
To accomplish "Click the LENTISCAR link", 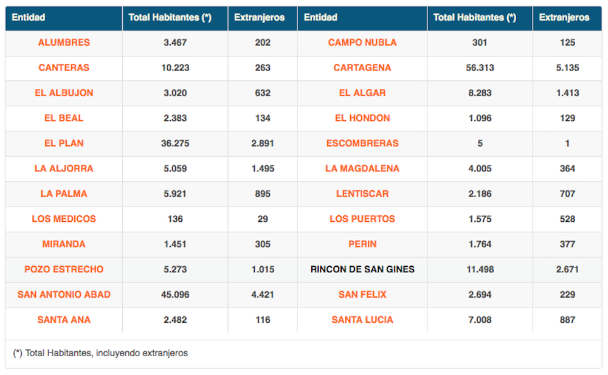I will pos(362,194).
